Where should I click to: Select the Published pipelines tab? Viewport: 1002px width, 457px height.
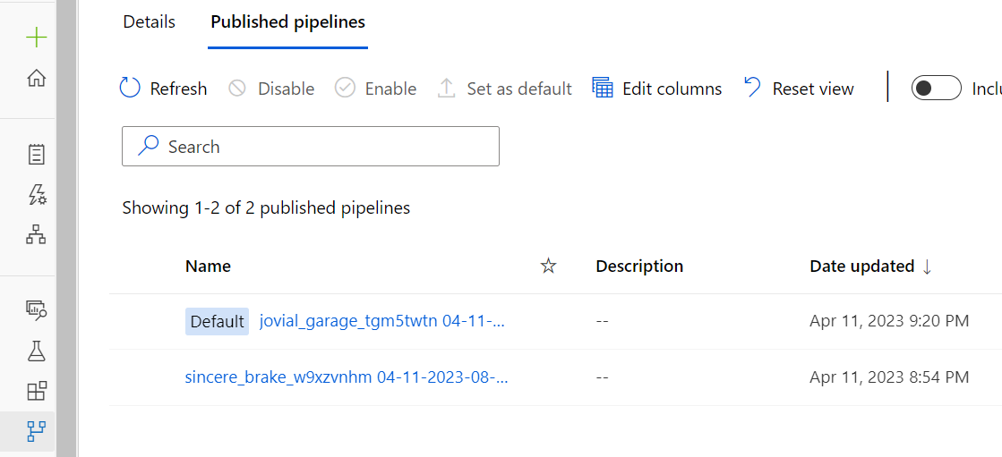tap(287, 21)
